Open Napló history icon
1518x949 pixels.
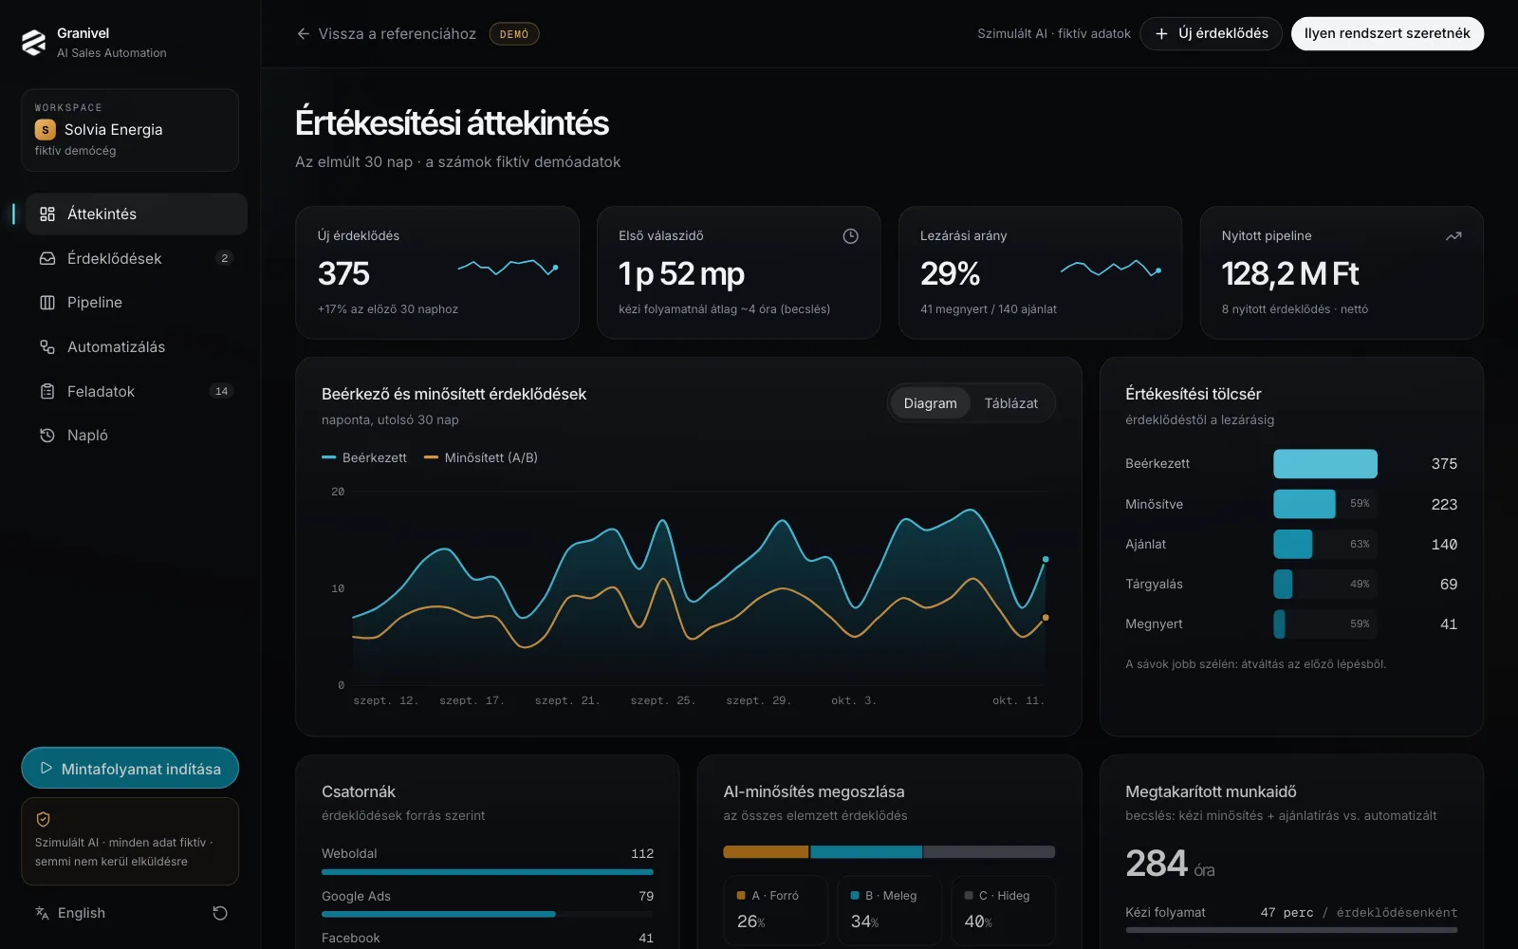(47, 436)
